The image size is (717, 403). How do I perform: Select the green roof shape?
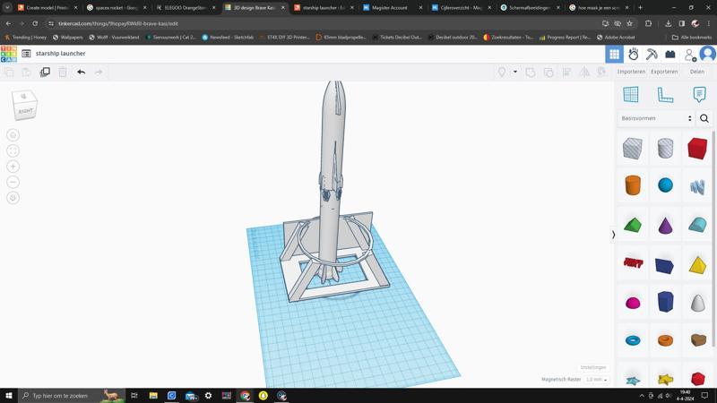coord(633,225)
